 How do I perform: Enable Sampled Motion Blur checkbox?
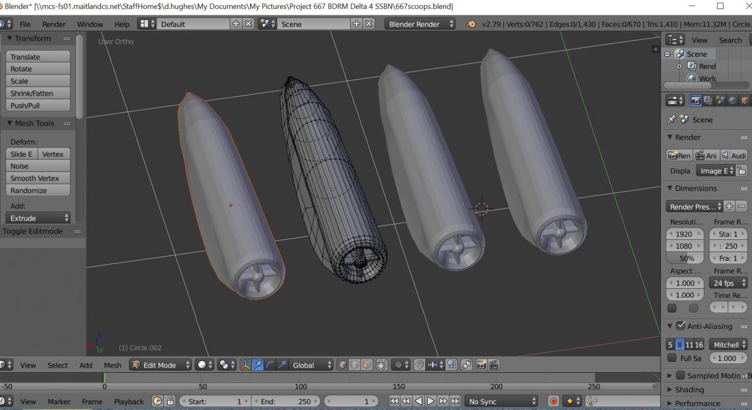click(x=681, y=375)
